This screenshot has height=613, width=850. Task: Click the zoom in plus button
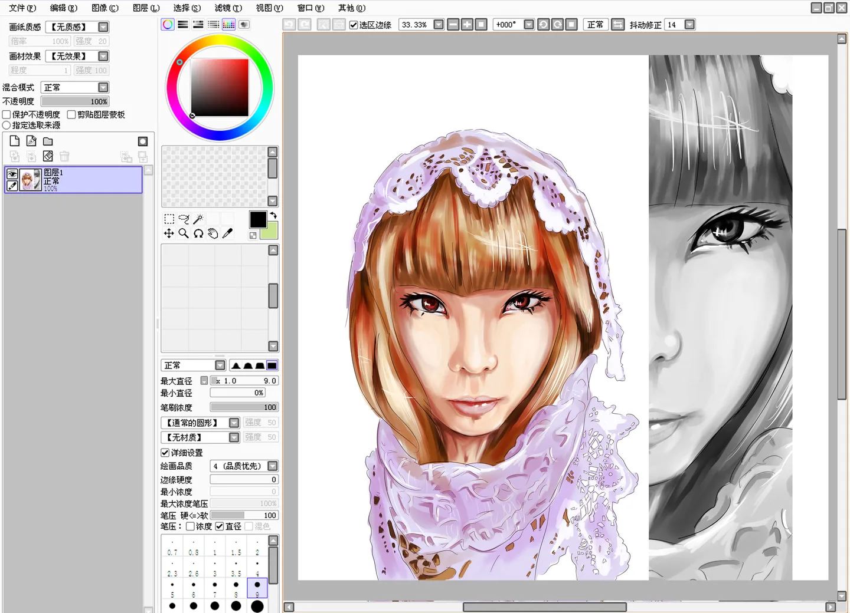pyautogui.click(x=467, y=25)
